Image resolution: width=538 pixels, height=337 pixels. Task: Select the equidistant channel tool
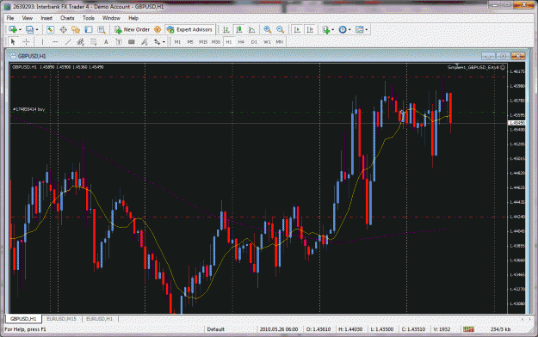[x=81, y=42]
